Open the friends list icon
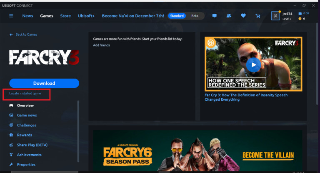This screenshot has height=173, width=320. pos(229,16)
